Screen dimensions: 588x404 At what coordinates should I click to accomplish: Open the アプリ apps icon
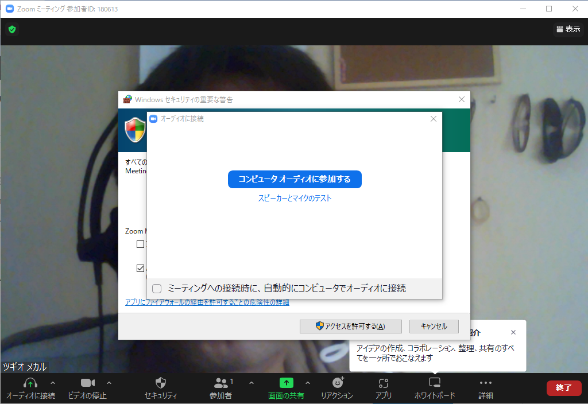click(x=383, y=383)
